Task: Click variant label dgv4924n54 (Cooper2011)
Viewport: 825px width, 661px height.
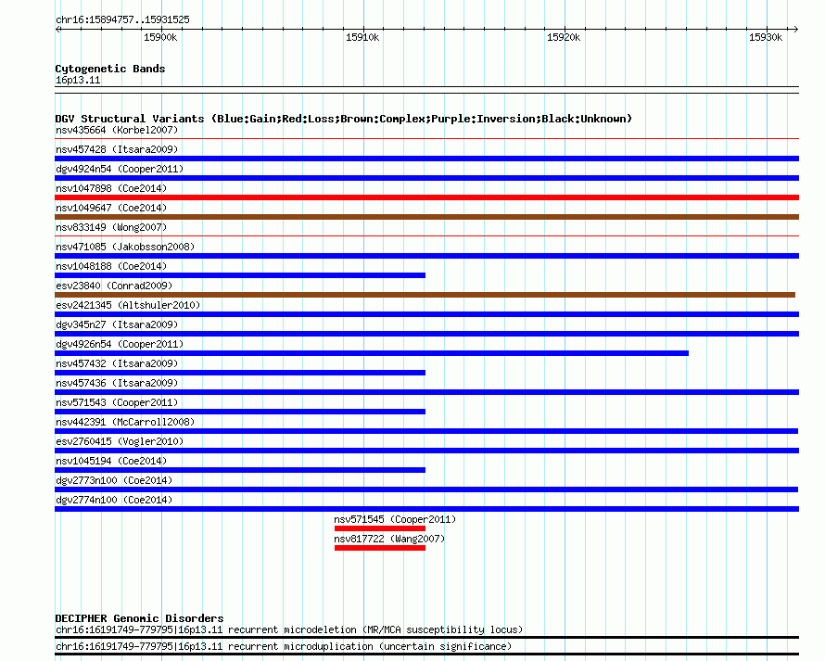Action: 120,169
